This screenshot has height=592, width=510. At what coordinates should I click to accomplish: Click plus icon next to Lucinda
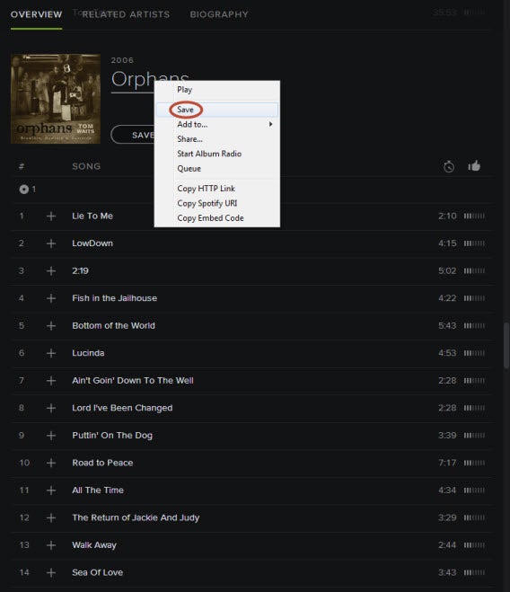[x=51, y=353]
